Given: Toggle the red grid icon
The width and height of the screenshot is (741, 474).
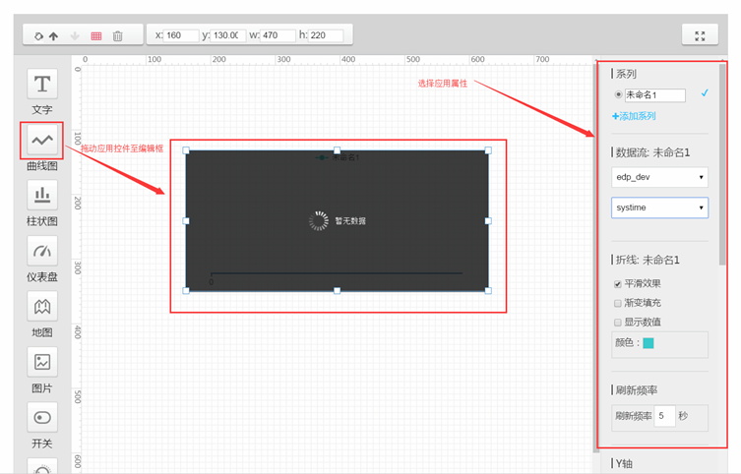Looking at the screenshot, I should 96,35.
